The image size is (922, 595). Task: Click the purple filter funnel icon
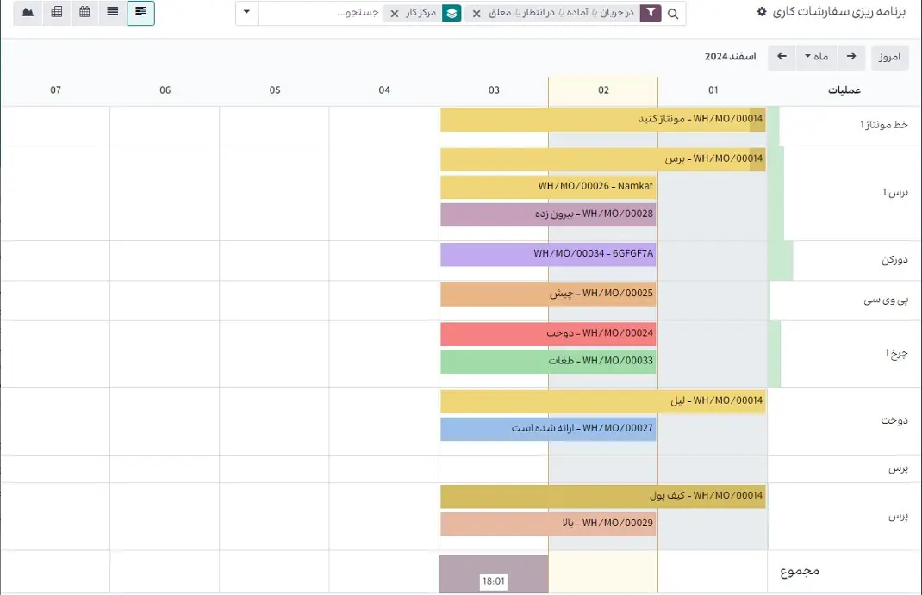pyautogui.click(x=650, y=14)
